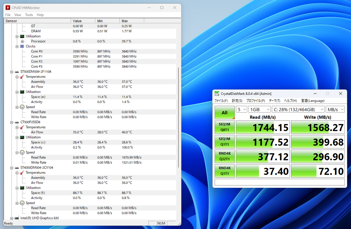Open the drive dropdown showing C: 28%
The height and width of the screenshot is (229, 351).
tap(298, 109)
